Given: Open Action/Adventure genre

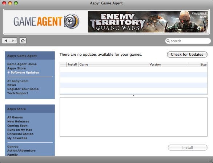Looking at the screenshot, I should pyautogui.click(x=21, y=151).
